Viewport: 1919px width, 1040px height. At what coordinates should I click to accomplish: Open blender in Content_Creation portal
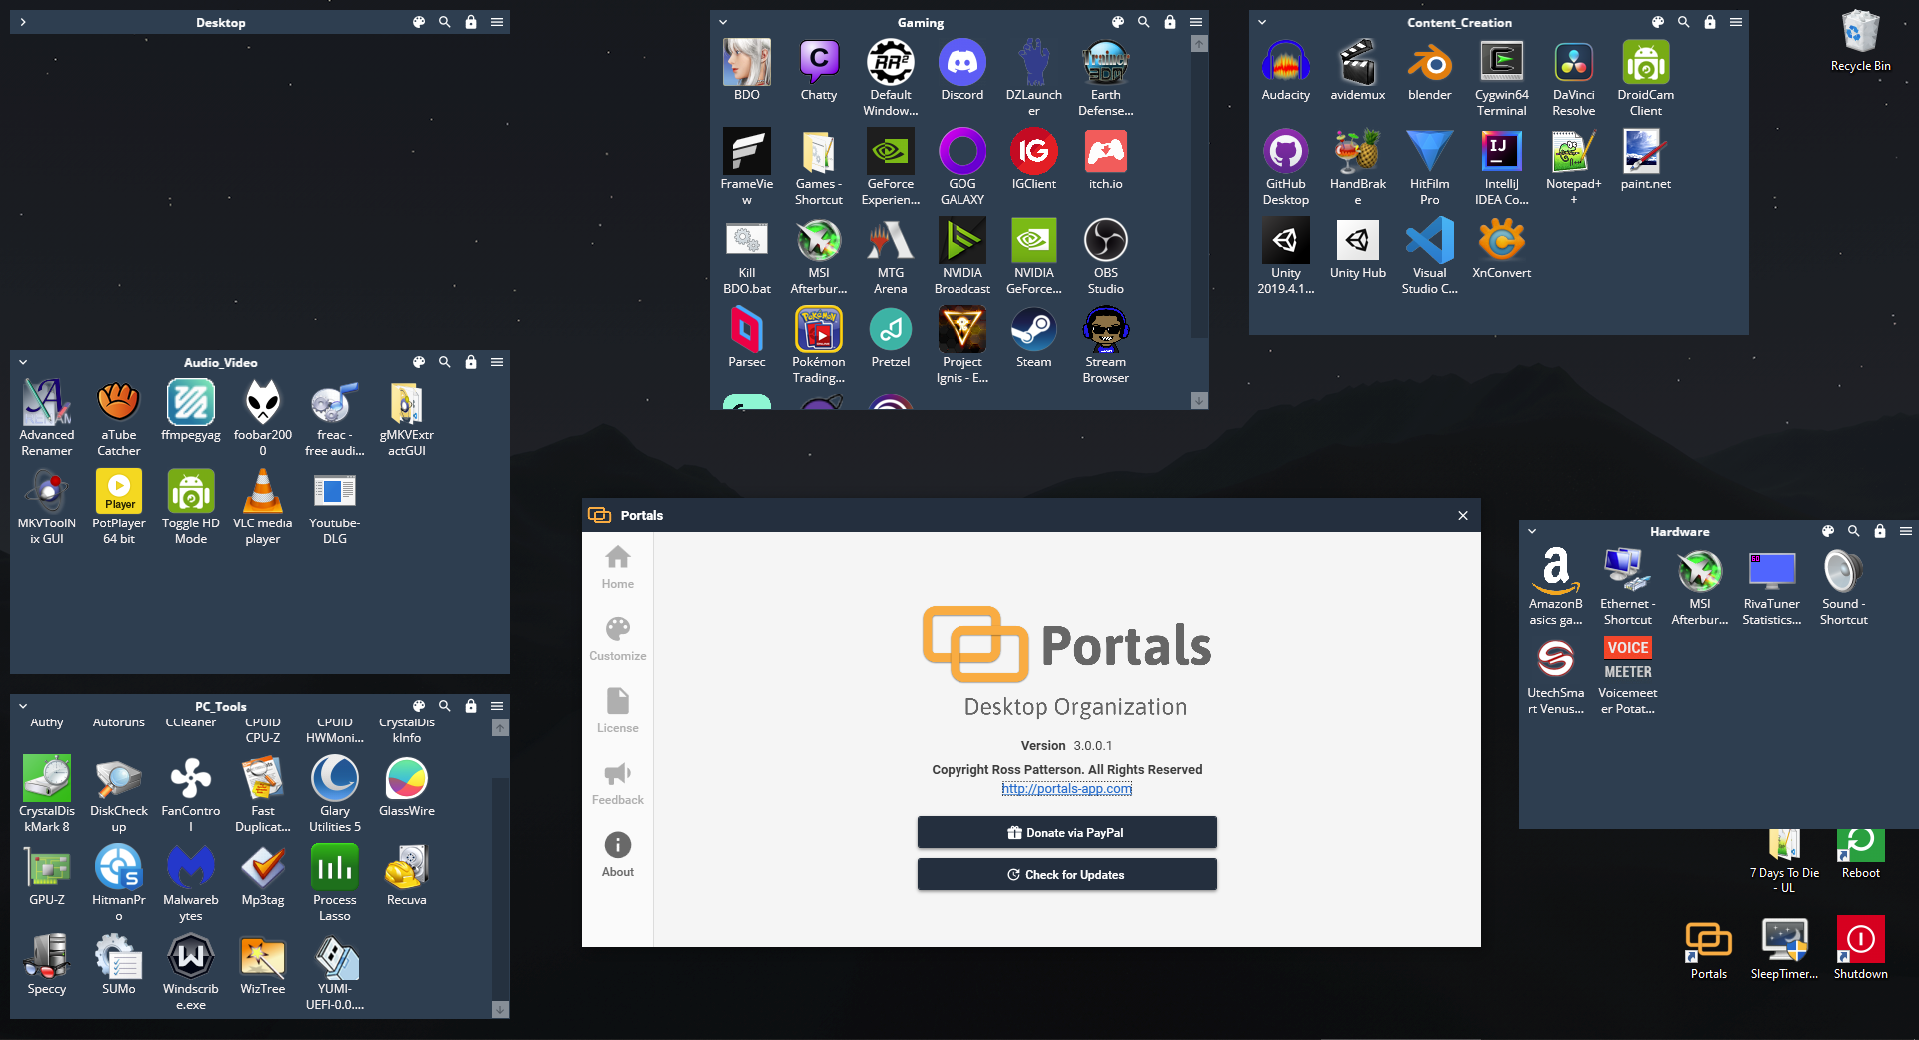pyautogui.click(x=1429, y=71)
